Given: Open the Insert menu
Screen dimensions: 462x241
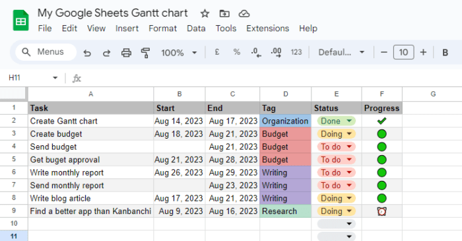Looking at the screenshot, I should (127, 28).
